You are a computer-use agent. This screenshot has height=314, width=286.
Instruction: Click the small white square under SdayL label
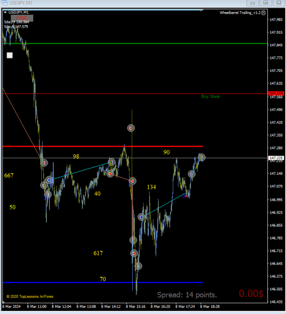(10, 55)
